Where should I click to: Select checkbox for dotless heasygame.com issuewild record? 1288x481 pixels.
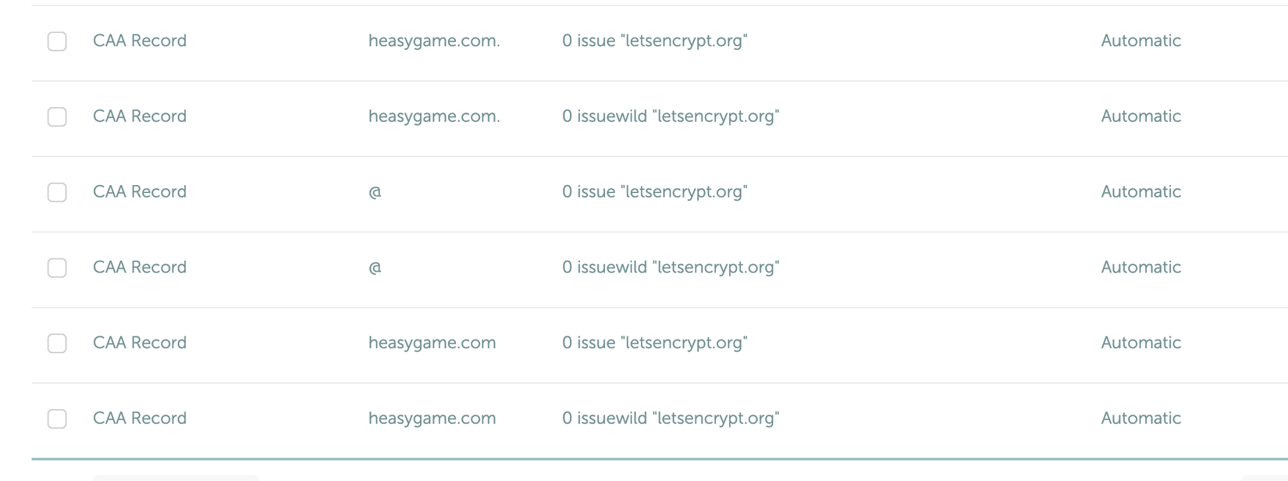tap(57, 419)
